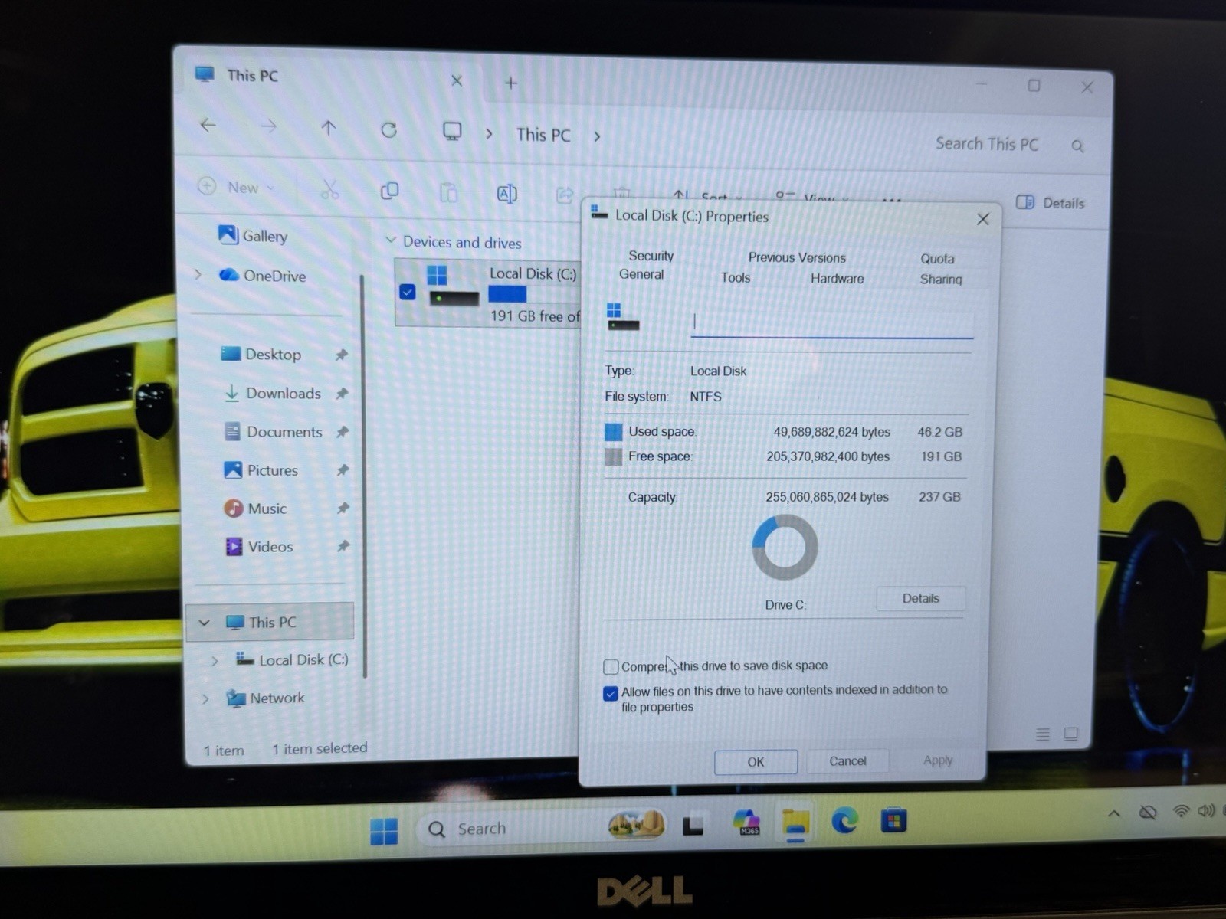Select This PC in the navigation tree

coord(271,623)
